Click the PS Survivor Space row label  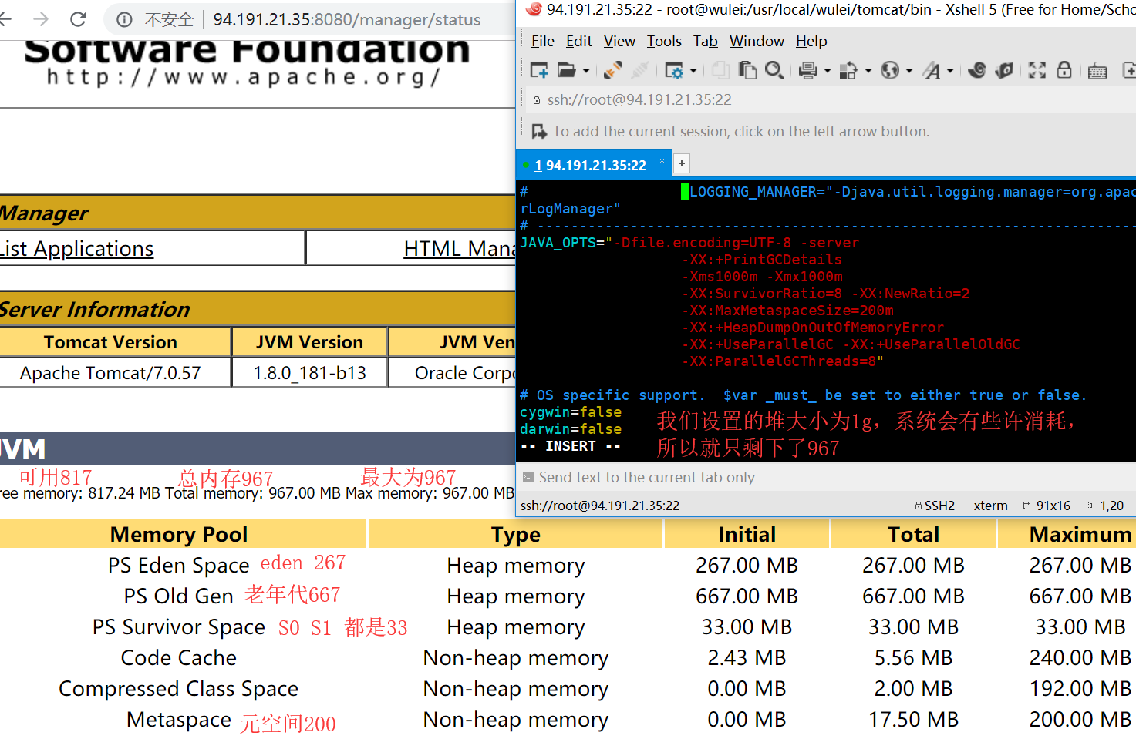[x=179, y=627]
